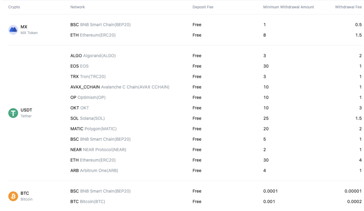Select the ALGO Algorand network row

[x=93, y=56]
